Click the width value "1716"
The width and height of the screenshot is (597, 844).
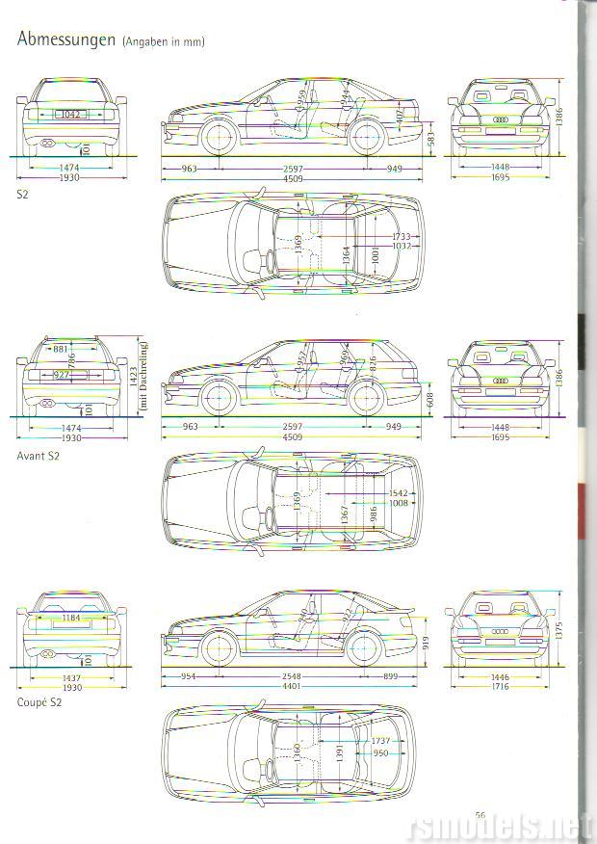click(500, 686)
